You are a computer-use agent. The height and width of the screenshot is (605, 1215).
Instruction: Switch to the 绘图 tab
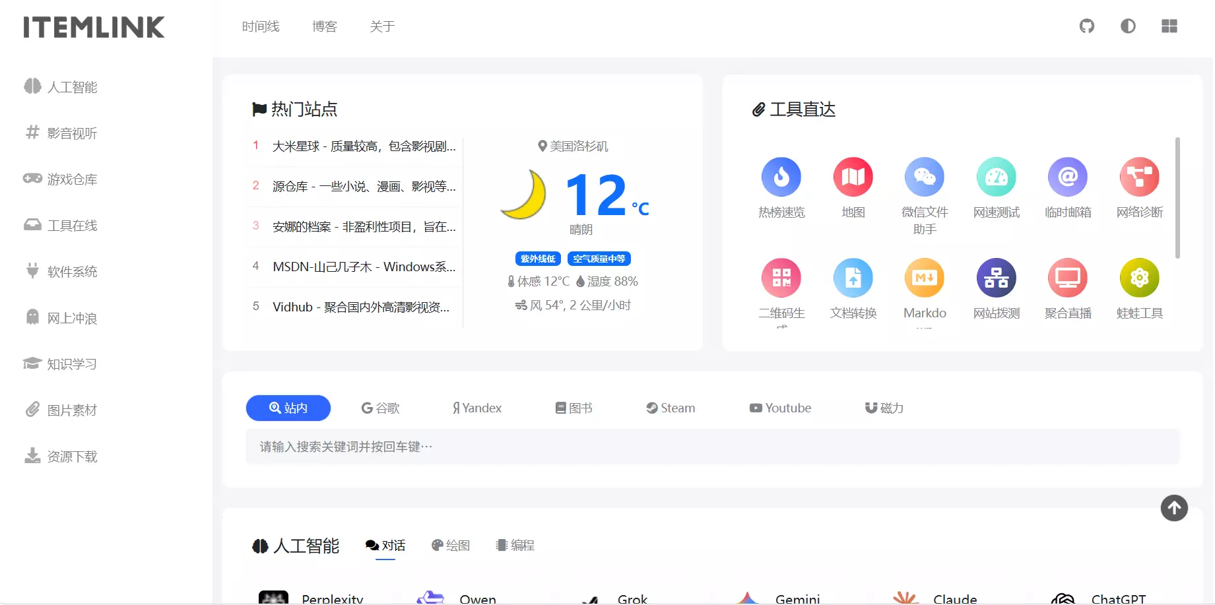point(451,546)
